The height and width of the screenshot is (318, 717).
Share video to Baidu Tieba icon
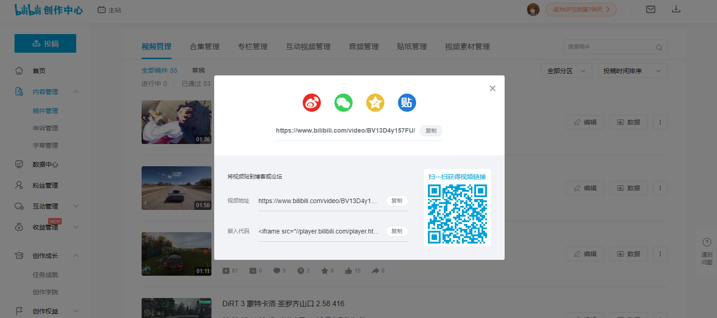[x=407, y=103]
